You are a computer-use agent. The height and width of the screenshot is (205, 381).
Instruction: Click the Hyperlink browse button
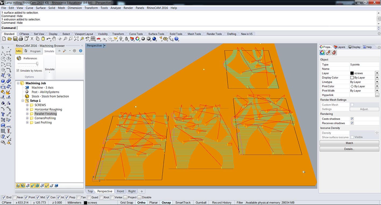click(x=377, y=95)
